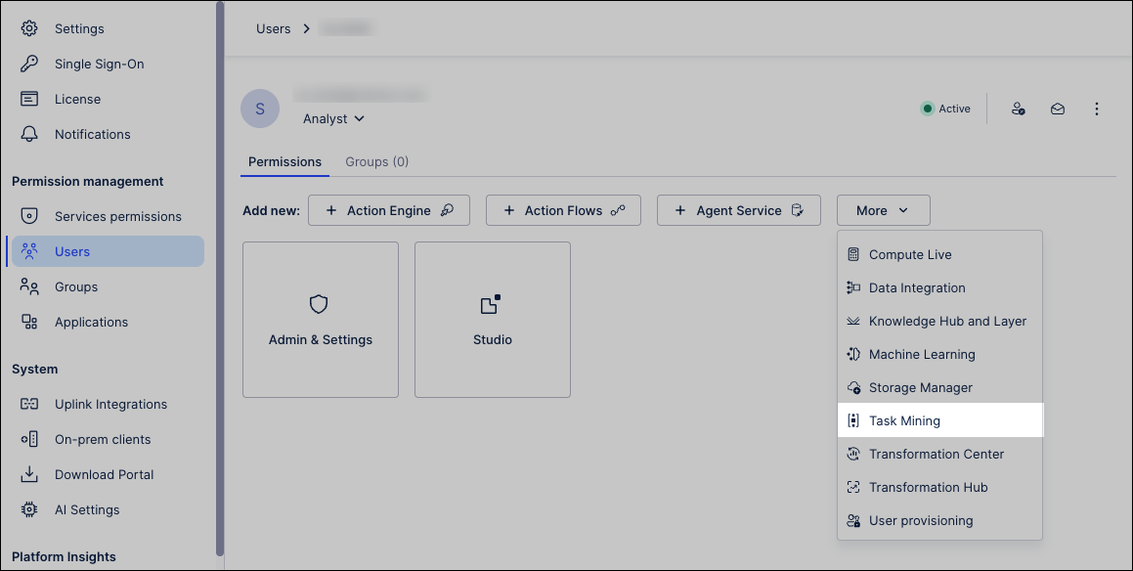Click the Admin & Settings shield card icon

point(320,304)
